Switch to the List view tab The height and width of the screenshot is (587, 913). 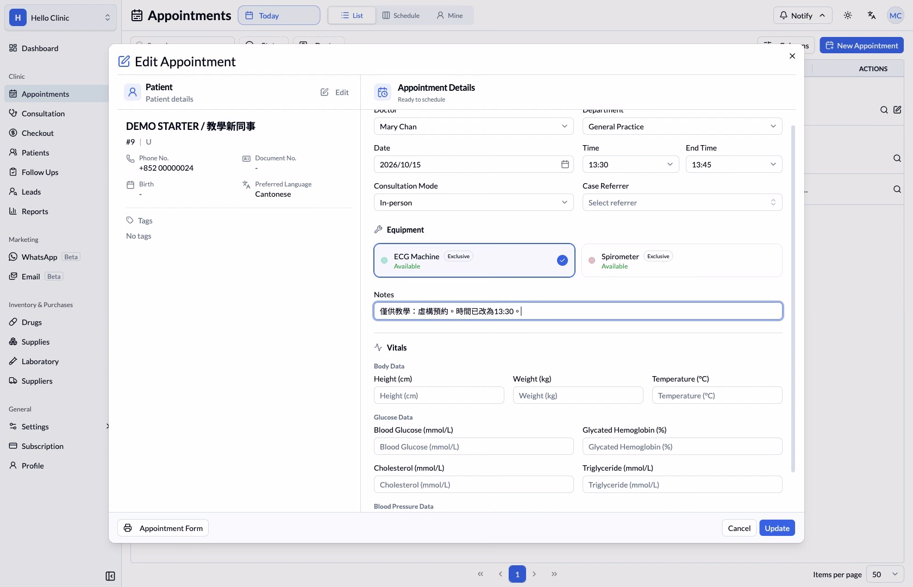pos(352,15)
